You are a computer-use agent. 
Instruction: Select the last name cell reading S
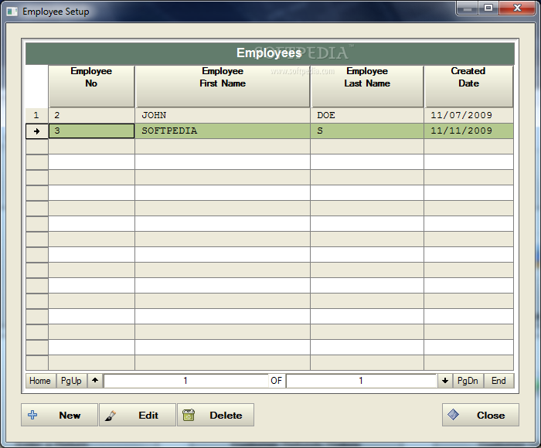click(367, 131)
